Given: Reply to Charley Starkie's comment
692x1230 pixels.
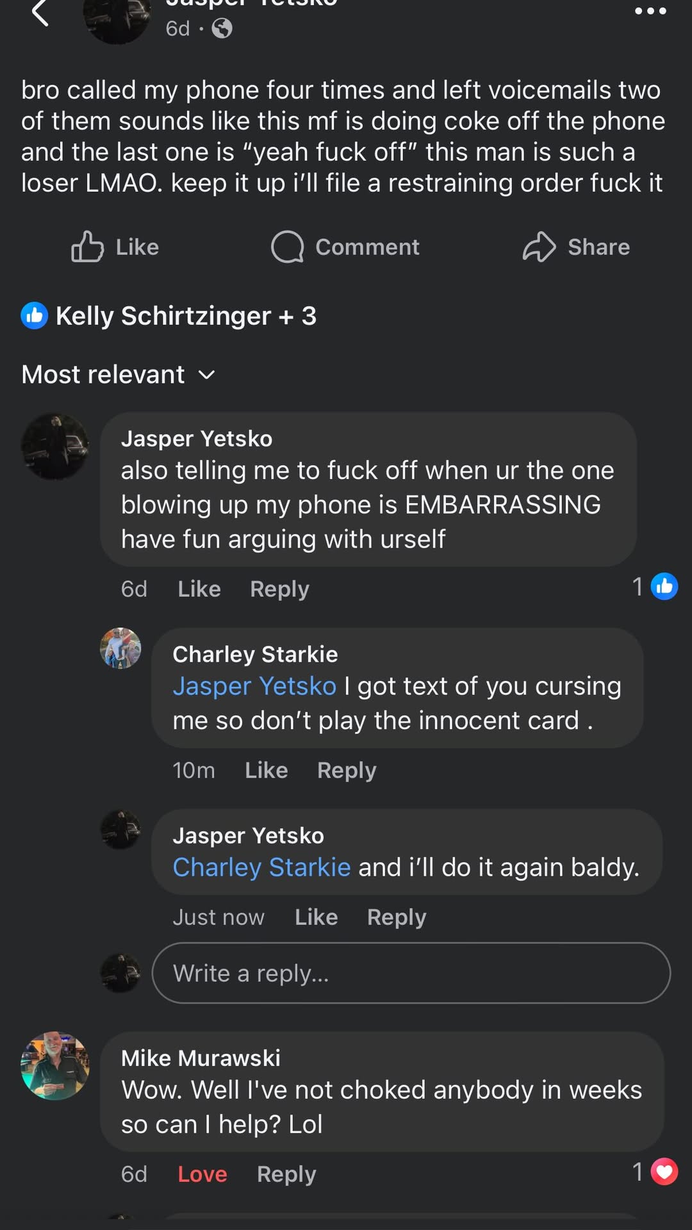Looking at the screenshot, I should pos(347,770).
